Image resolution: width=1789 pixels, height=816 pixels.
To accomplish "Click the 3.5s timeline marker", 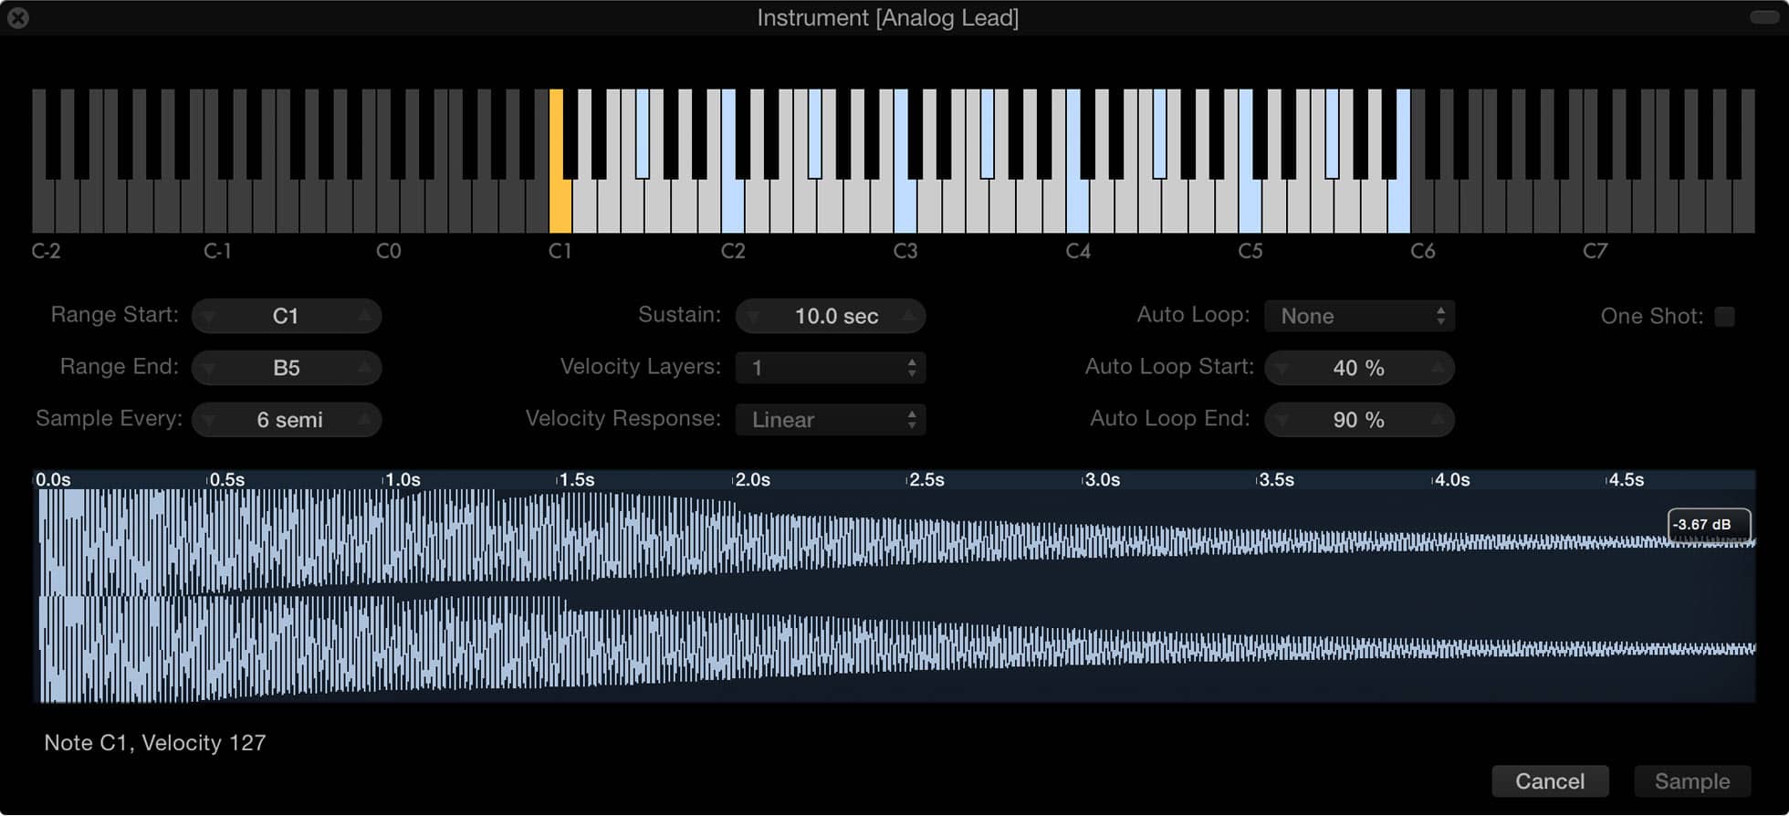I will pyautogui.click(x=1276, y=480).
